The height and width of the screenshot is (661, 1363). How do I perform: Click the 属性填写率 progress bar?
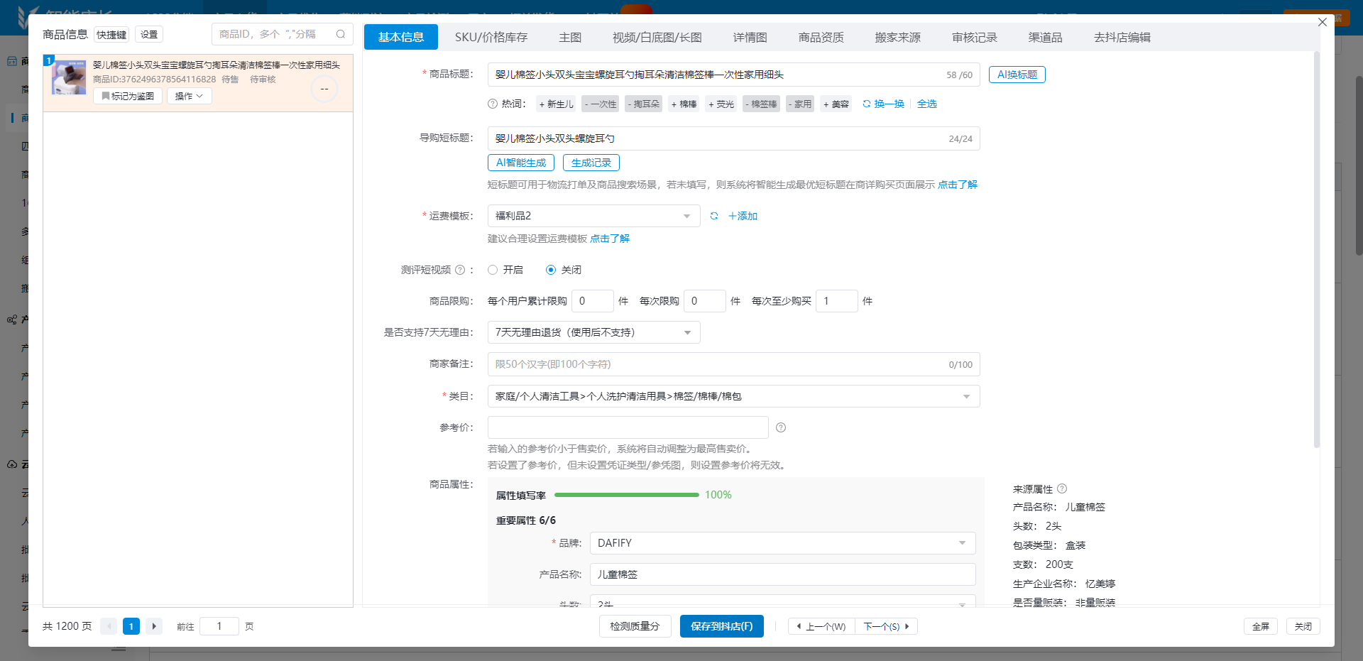[626, 495]
